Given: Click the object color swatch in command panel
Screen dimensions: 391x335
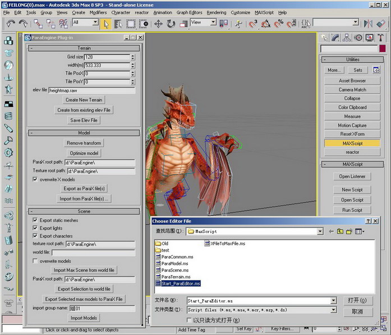Looking at the screenshot, I should (x=382, y=48).
